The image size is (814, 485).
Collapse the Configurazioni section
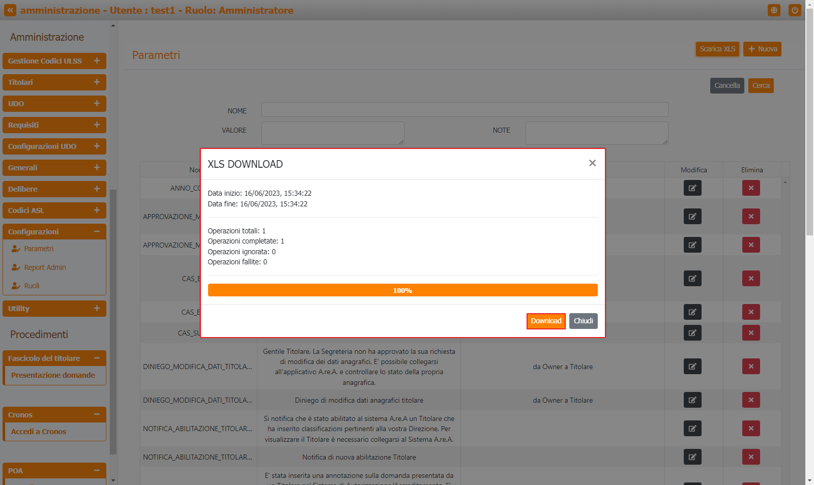click(x=97, y=232)
